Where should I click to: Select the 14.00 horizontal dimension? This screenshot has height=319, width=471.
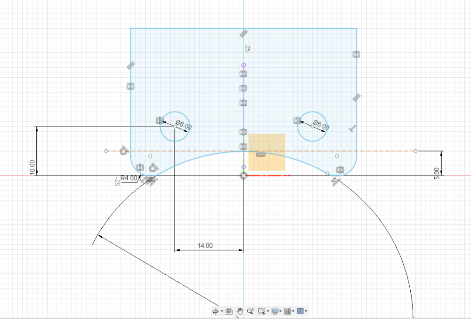(x=205, y=246)
